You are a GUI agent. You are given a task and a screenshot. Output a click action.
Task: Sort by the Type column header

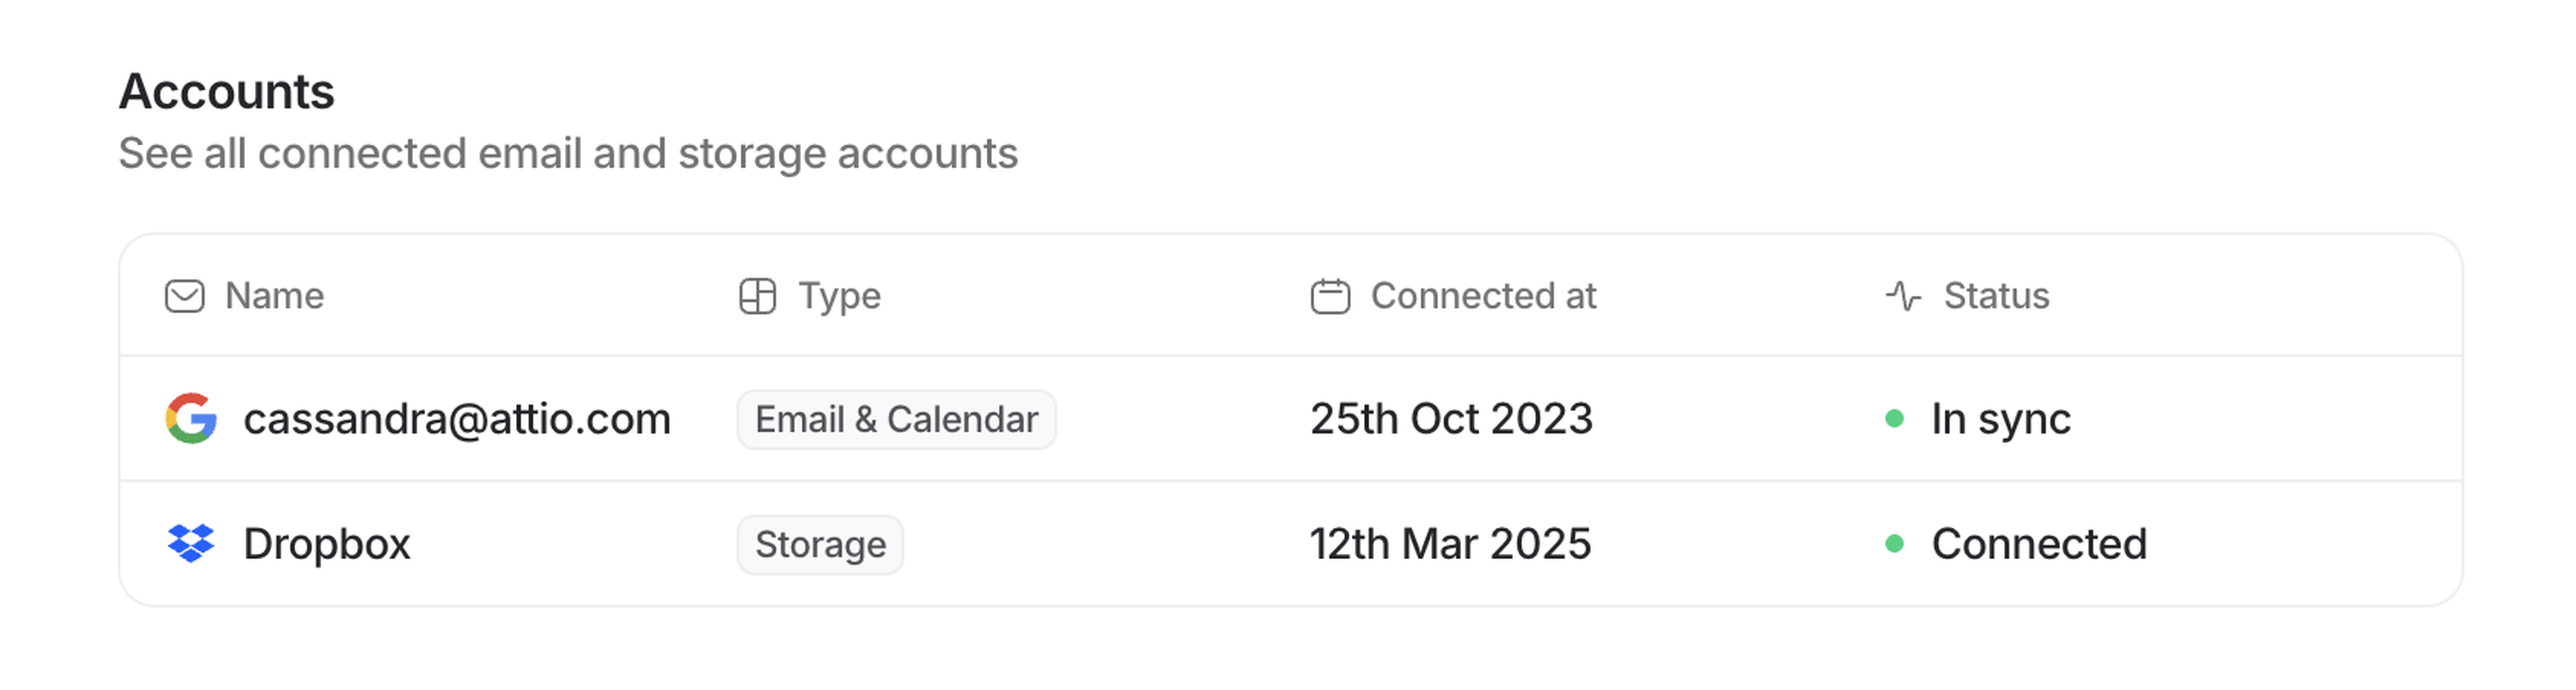tap(839, 296)
